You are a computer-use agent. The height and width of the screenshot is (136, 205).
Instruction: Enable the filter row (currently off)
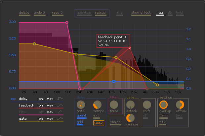pos(41,112)
